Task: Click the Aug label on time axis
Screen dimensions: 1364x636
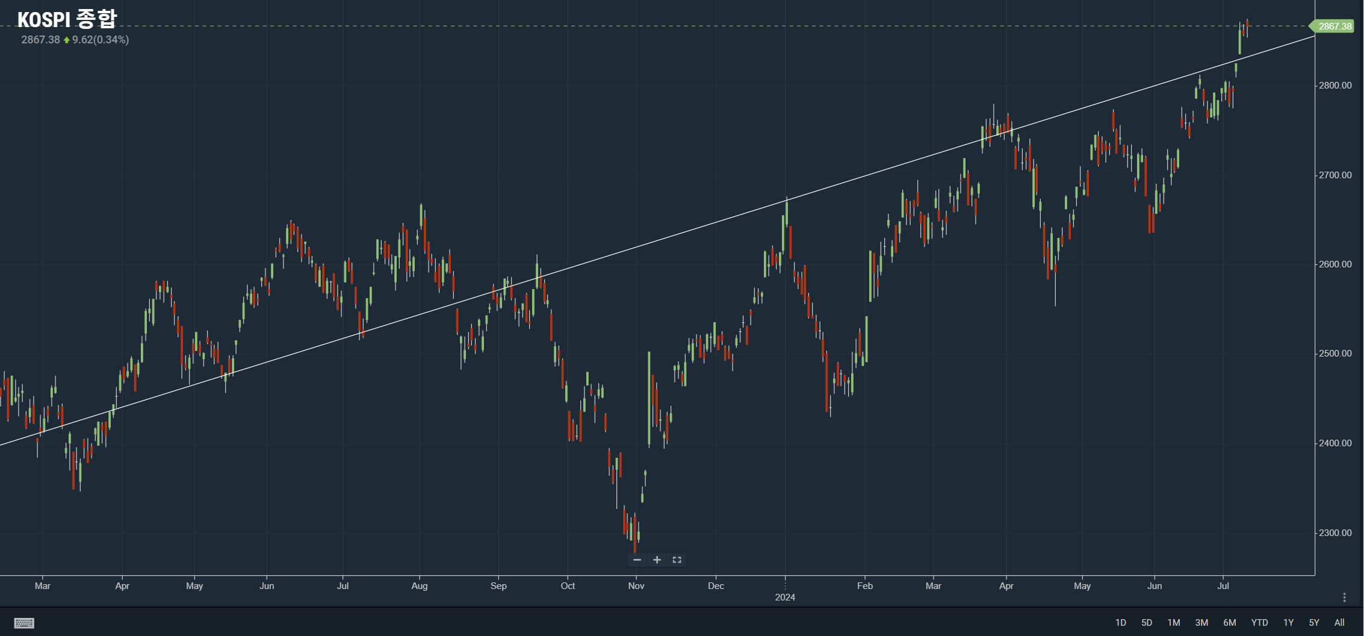Action: pos(420,586)
